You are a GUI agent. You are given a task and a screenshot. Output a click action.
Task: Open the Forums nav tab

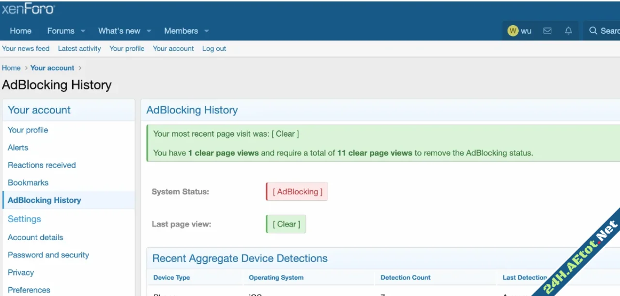point(60,31)
